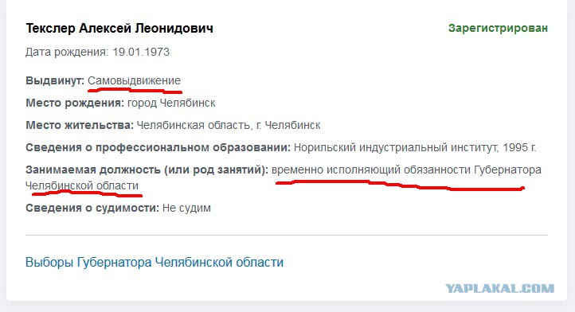The width and height of the screenshot is (575, 312).
Task: Click the YAPLAKAL.COM watermark logo
Action: click(x=500, y=288)
